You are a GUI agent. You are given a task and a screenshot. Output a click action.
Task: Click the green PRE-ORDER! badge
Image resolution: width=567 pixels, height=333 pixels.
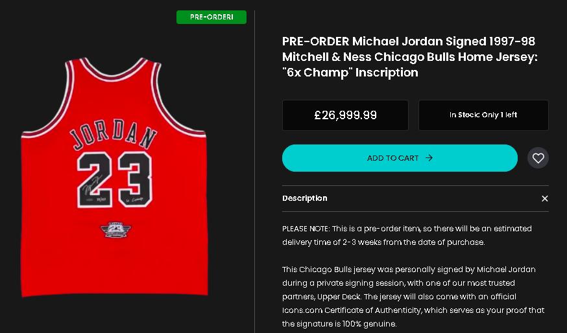pyautogui.click(x=211, y=17)
